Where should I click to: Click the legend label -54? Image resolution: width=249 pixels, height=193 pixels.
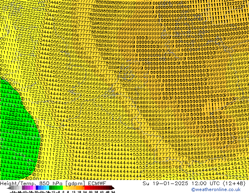click(x=13, y=192)
